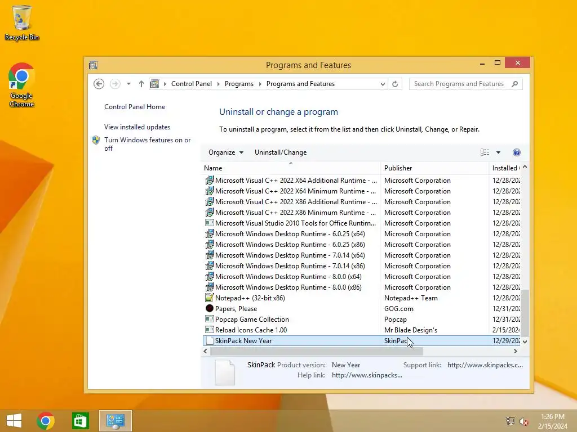Open Control Panel Home link
577x432 pixels.
pos(135,107)
